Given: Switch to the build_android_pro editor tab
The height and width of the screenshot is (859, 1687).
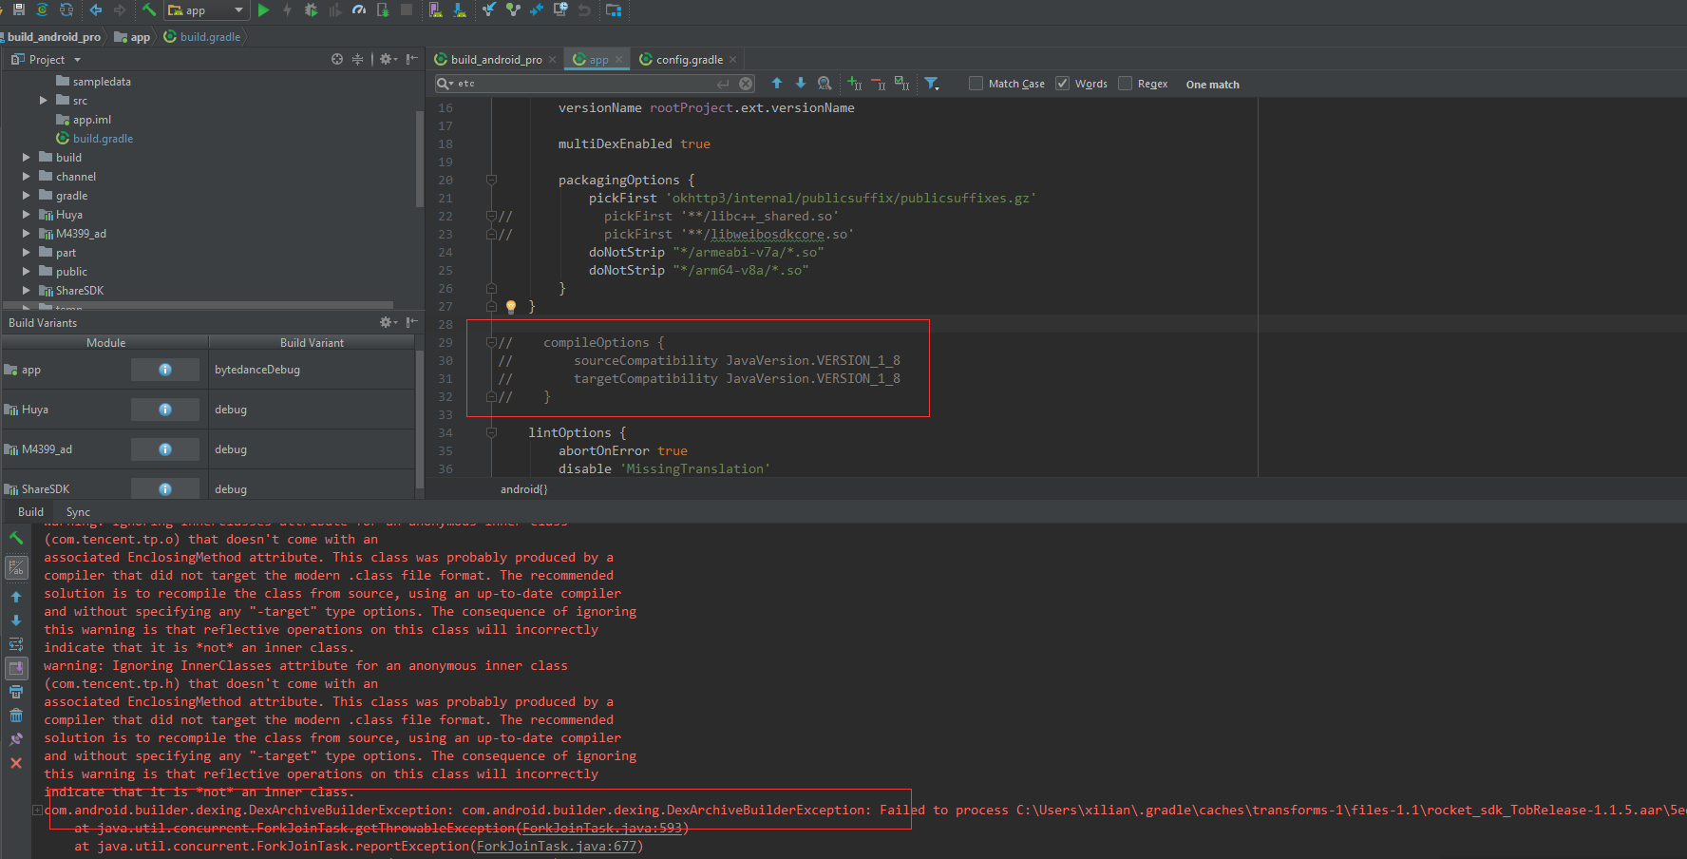Looking at the screenshot, I should [495, 59].
